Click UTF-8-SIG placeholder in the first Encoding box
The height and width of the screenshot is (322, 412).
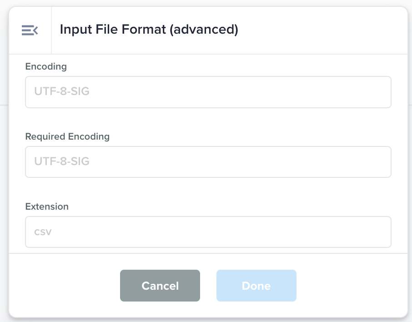coord(62,92)
